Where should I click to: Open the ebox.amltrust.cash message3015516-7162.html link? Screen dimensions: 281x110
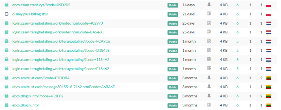(x=63, y=87)
